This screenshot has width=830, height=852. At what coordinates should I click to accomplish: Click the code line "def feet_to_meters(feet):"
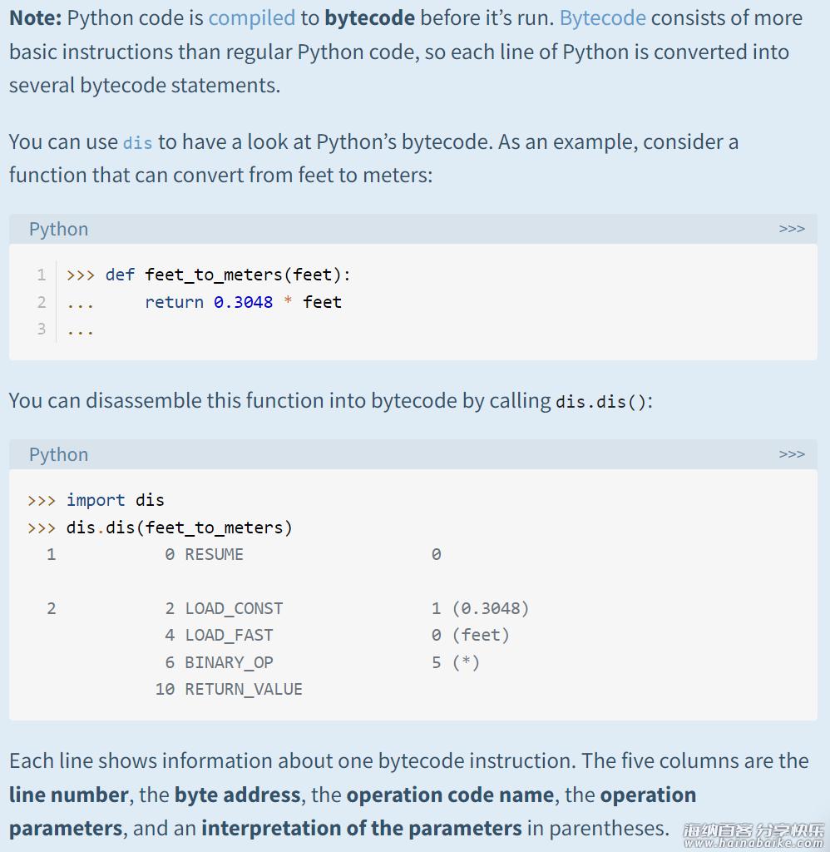228,275
